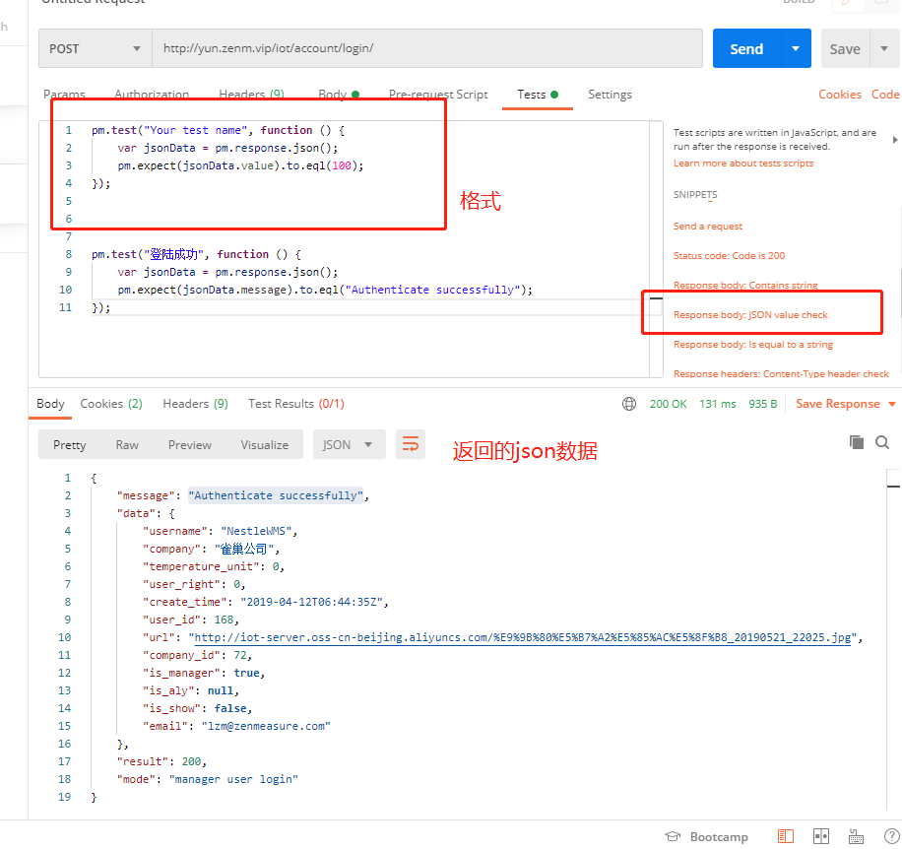
Task: Open the request Headers (9) tab
Action: 251,95
